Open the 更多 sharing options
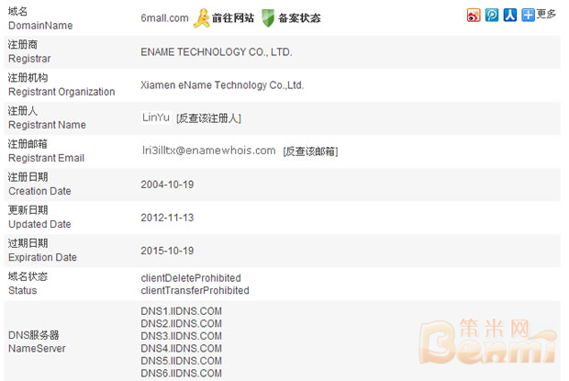 click(x=546, y=15)
